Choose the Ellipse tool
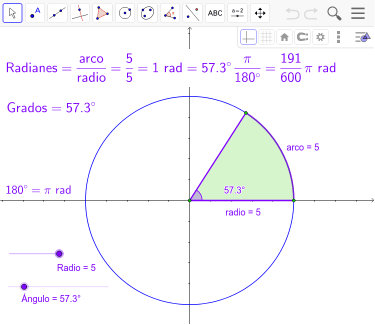 pyautogui.click(x=147, y=13)
